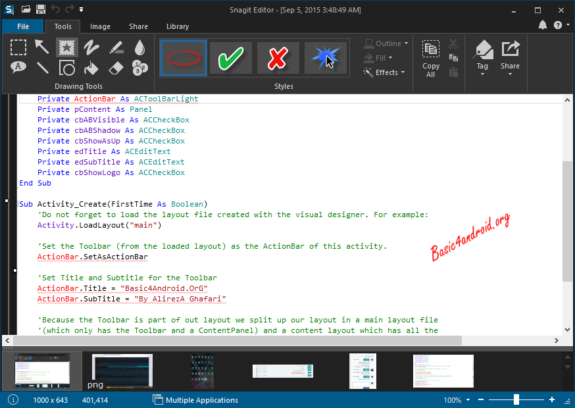
Task: Choose the Step numbering tool
Action: (x=139, y=67)
